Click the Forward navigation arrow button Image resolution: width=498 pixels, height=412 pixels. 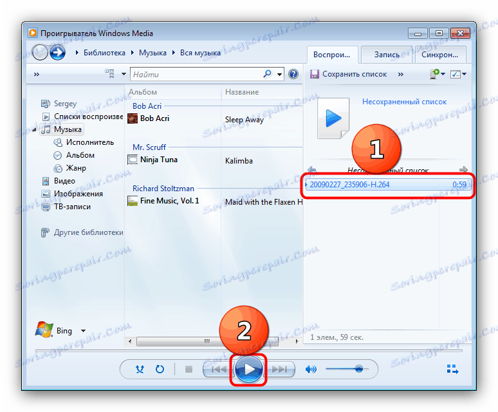pos(57,52)
